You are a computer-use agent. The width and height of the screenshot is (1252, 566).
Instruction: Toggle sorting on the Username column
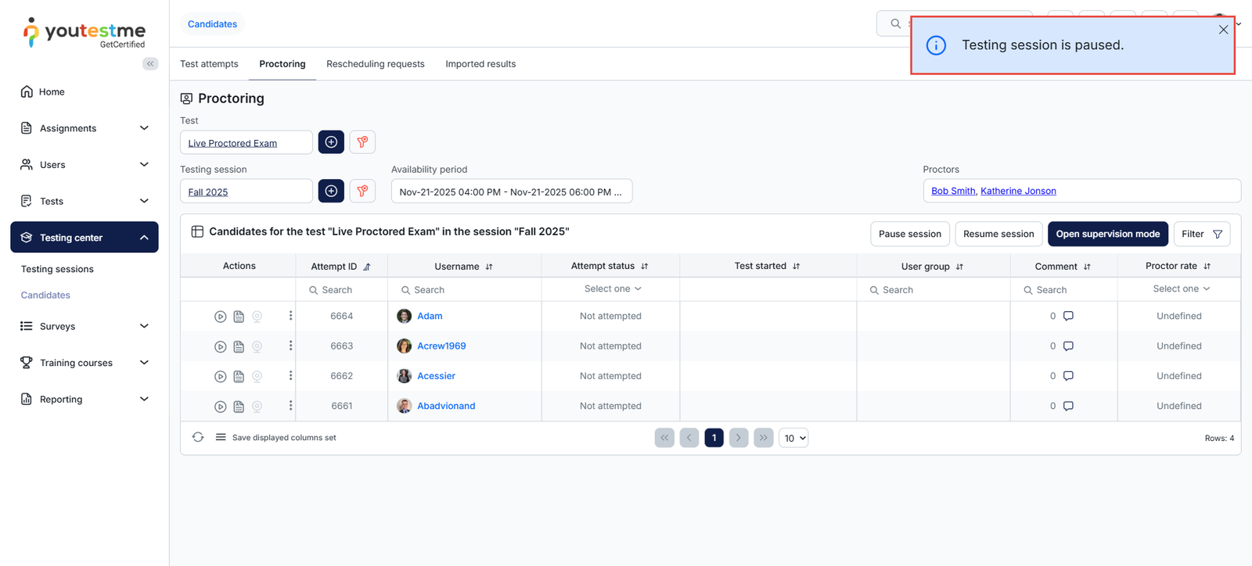coord(489,267)
